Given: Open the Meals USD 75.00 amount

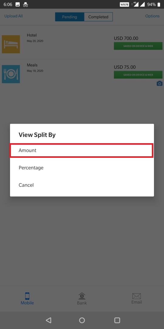Looking at the screenshot, I should (125, 67).
